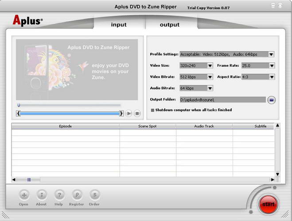
Task: Click the Output Folder path field
Action: pos(222,100)
